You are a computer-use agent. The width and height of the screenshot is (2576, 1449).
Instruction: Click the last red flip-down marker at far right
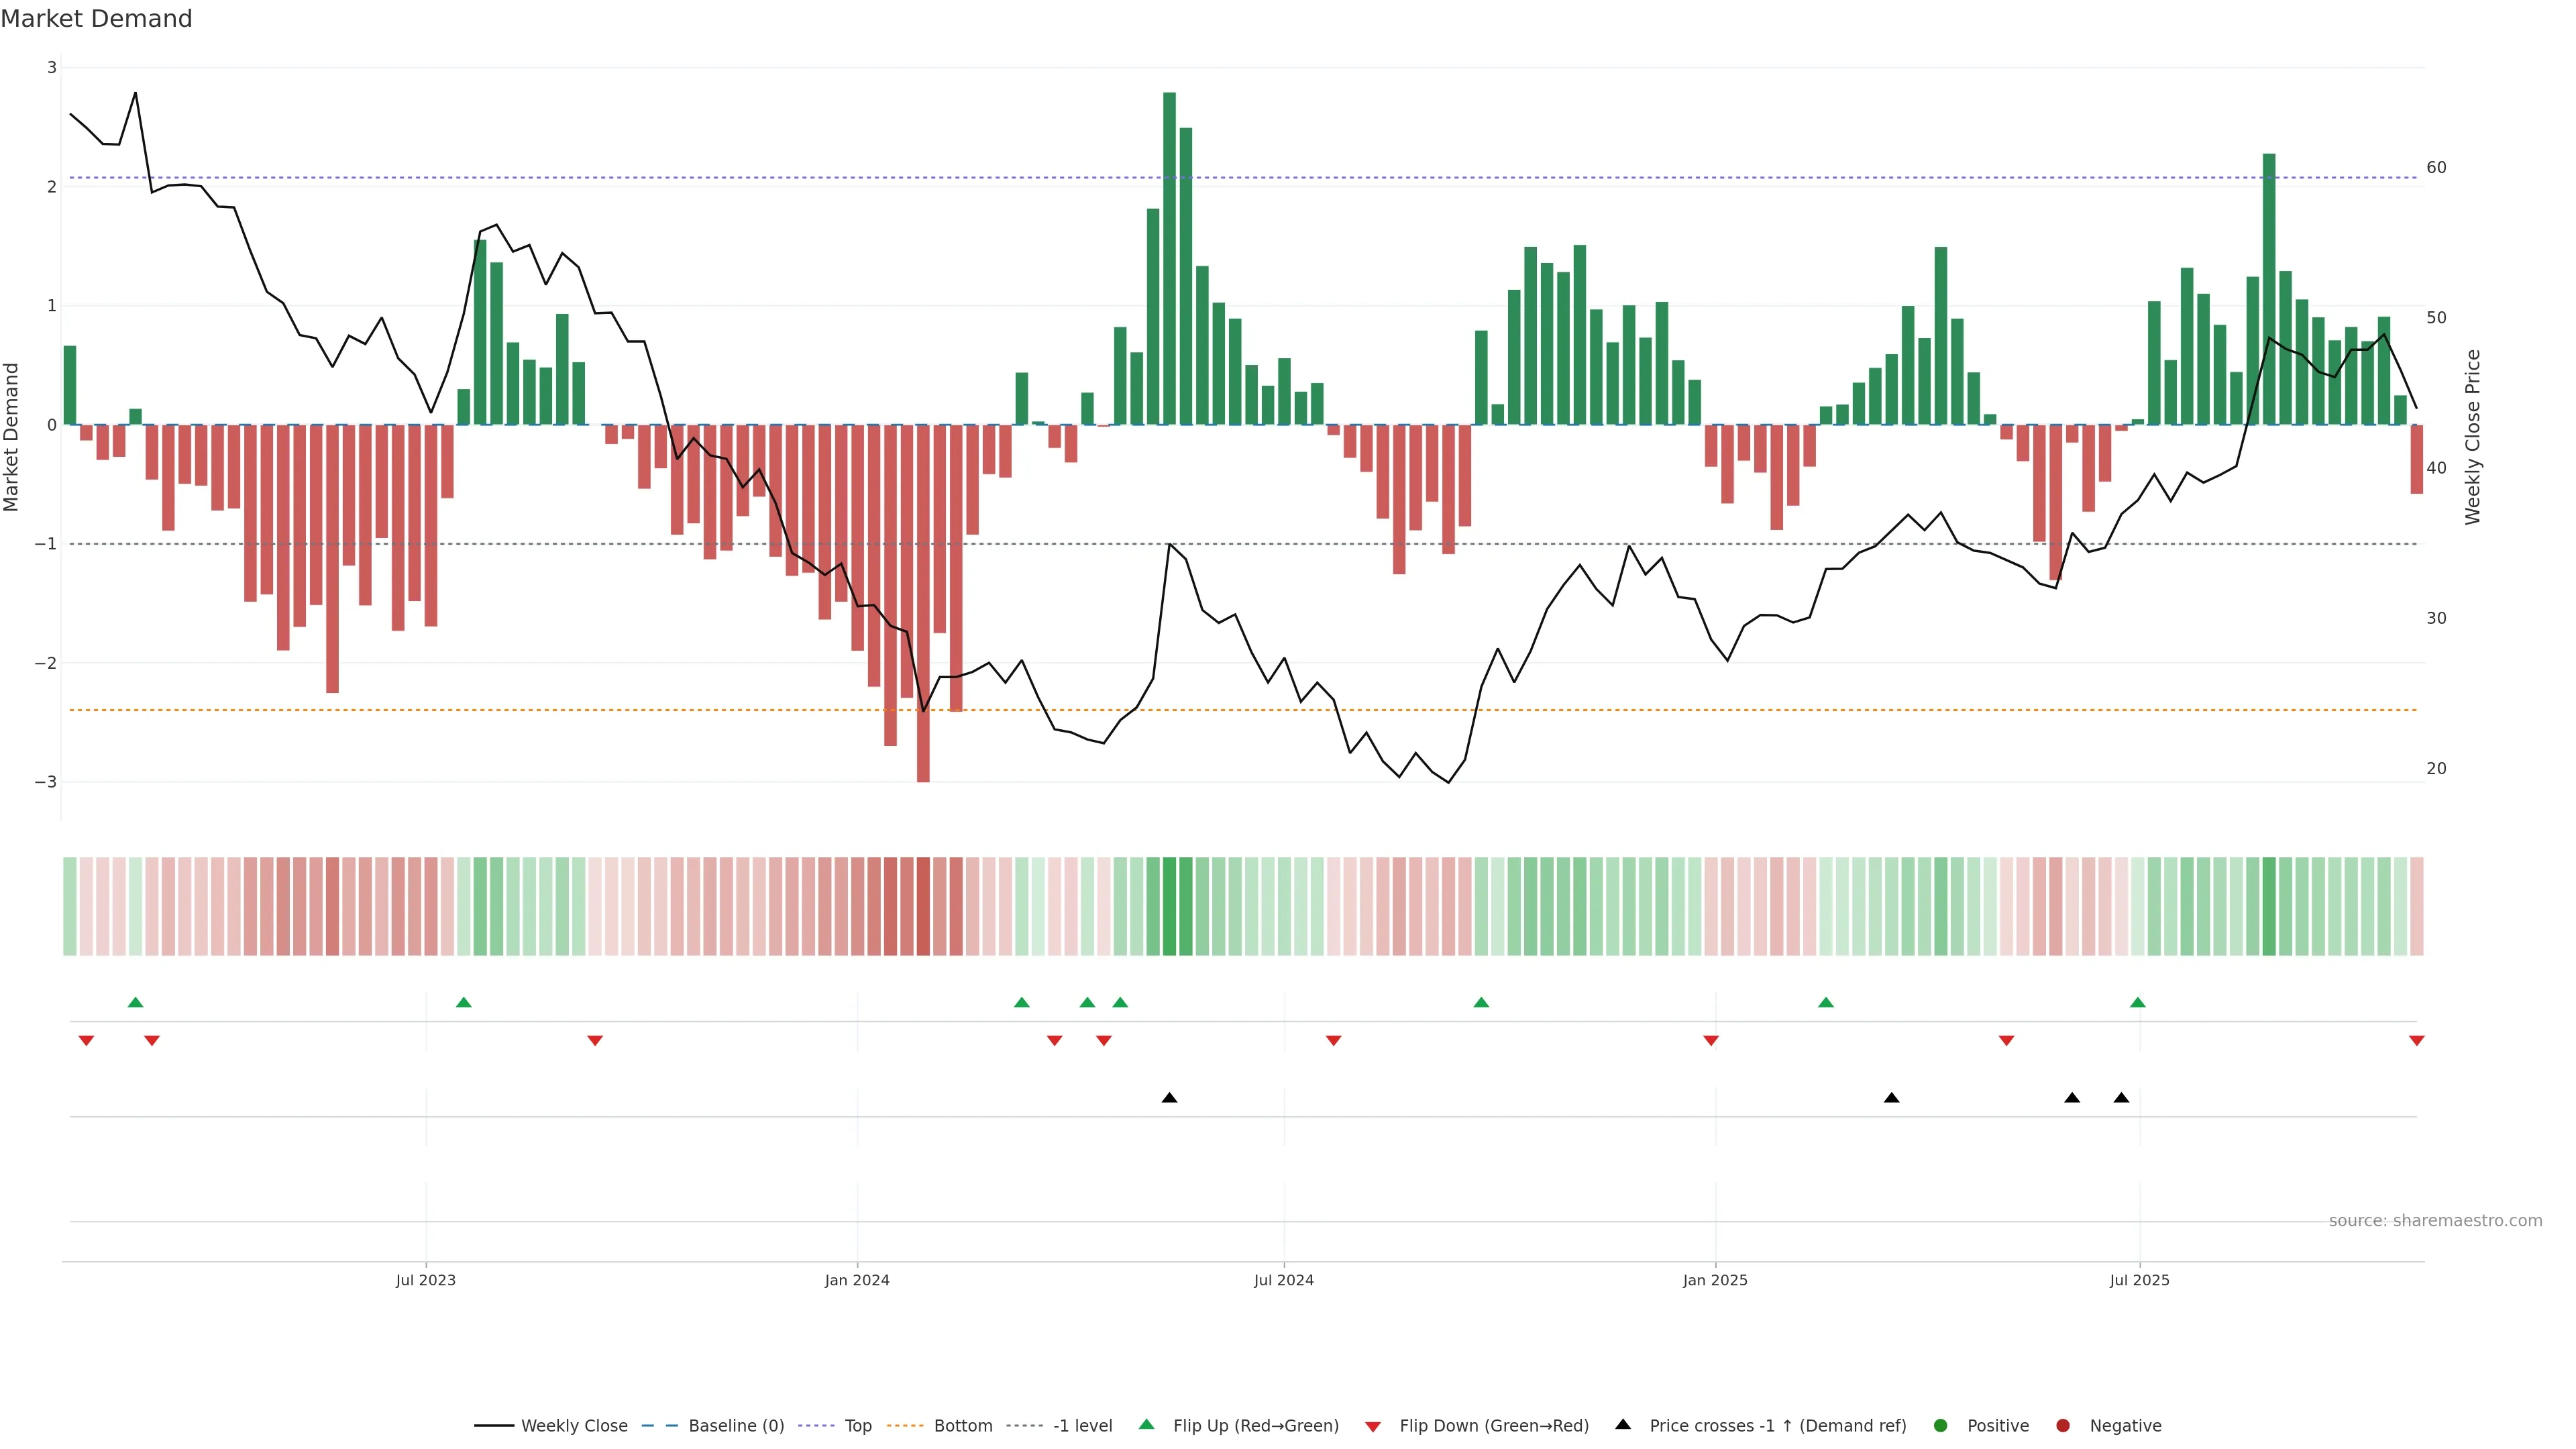pyautogui.click(x=2417, y=1041)
